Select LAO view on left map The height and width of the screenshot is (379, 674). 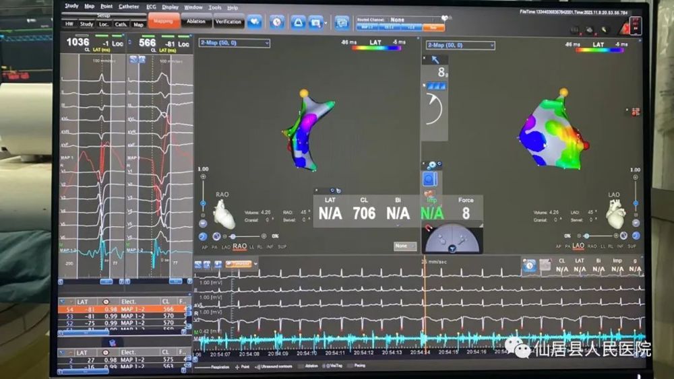point(226,247)
